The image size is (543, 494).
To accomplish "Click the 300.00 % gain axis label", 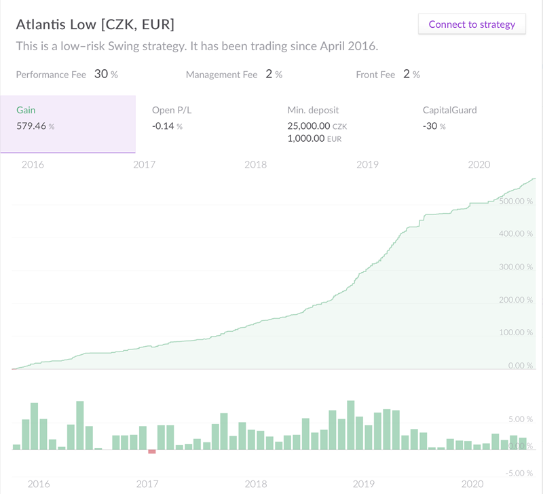I will [x=516, y=267].
